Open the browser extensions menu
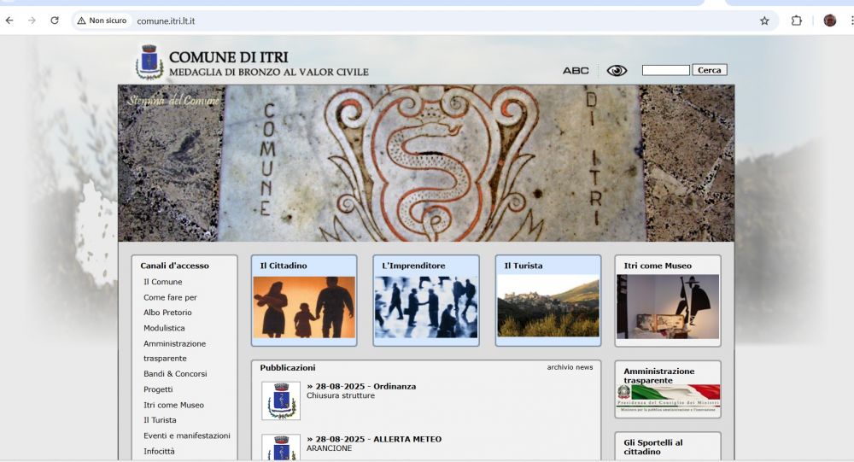 (x=796, y=20)
